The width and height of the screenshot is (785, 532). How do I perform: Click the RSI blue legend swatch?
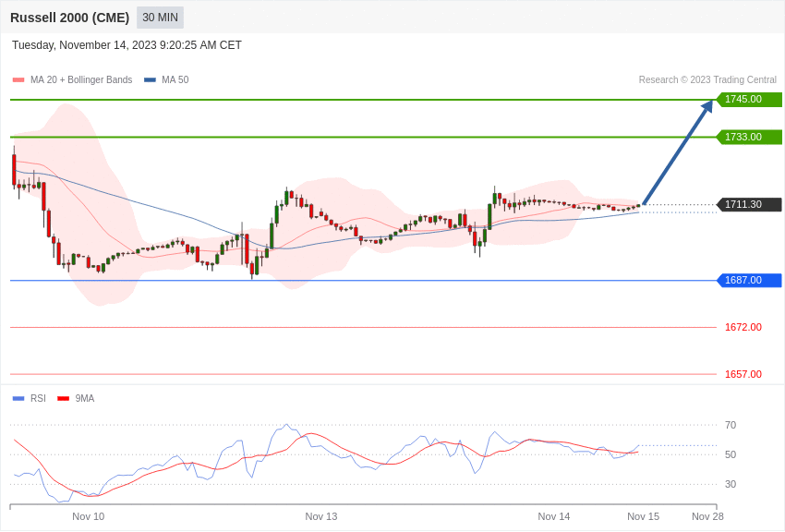(x=18, y=398)
